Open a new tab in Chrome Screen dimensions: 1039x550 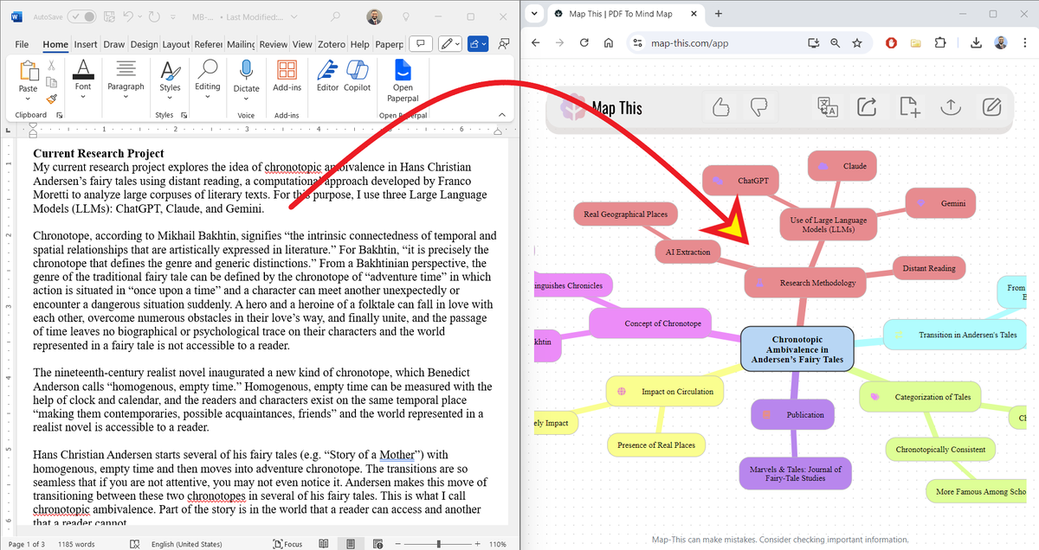[x=719, y=14]
